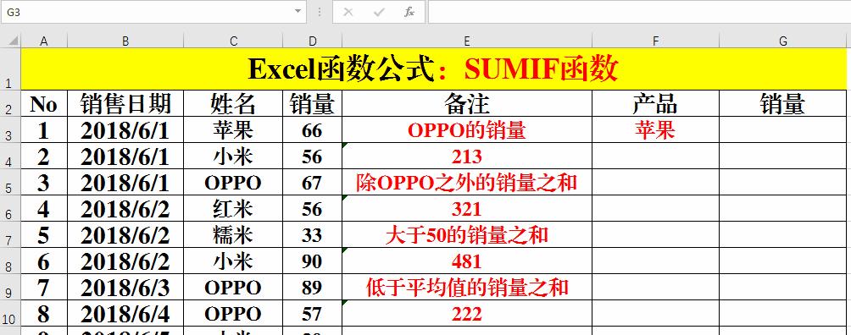
Task: Select the date 2018/6/3
Action: [125, 288]
